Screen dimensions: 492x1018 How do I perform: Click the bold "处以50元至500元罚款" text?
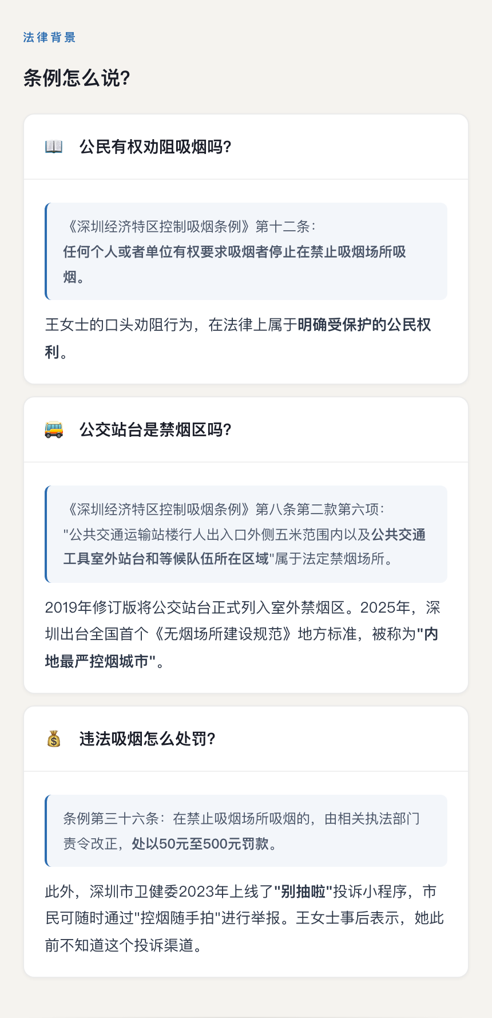point(200,844)
